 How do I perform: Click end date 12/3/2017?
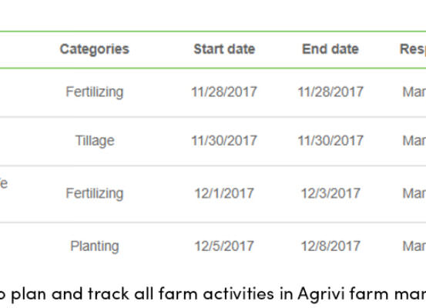(x=330, y=193)
